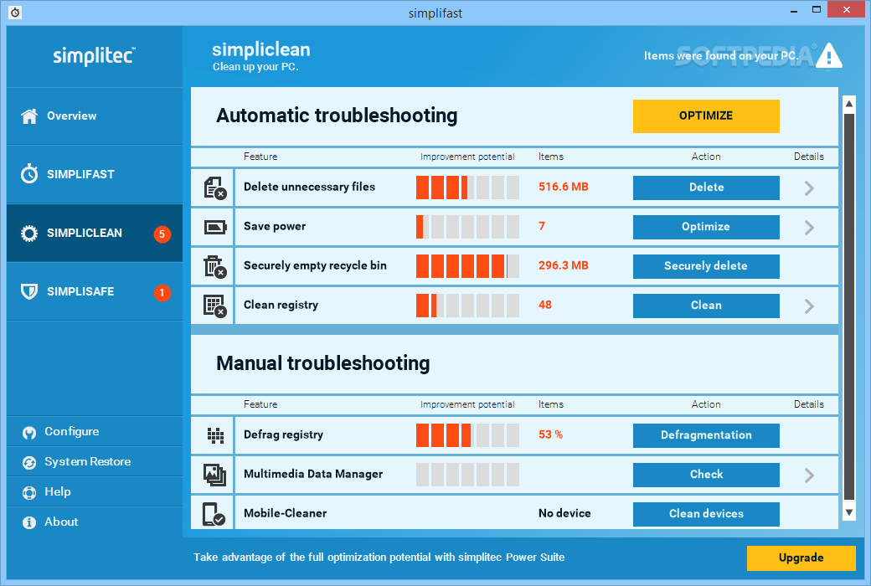The image size is (871, 586).
Task: Click the 53 % defrag value
Action: tap(550, 435)
